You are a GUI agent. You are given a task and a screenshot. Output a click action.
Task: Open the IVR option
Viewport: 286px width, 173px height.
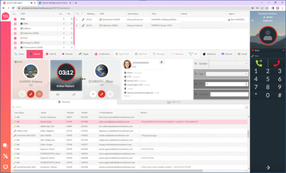(x=193, y=54)
